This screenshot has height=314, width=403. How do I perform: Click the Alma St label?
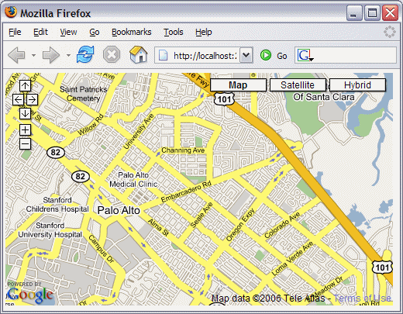pos(158,227)
